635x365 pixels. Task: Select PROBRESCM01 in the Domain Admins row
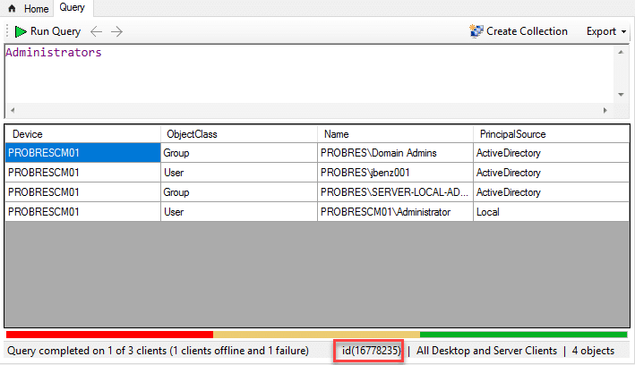(82, 153)
